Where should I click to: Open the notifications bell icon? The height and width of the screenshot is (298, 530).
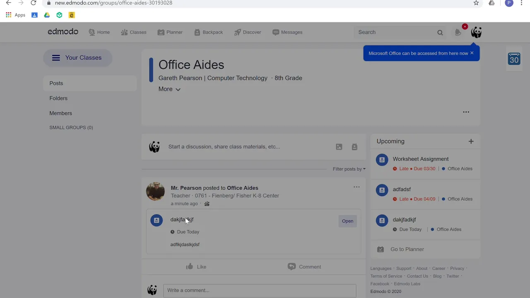458,32
